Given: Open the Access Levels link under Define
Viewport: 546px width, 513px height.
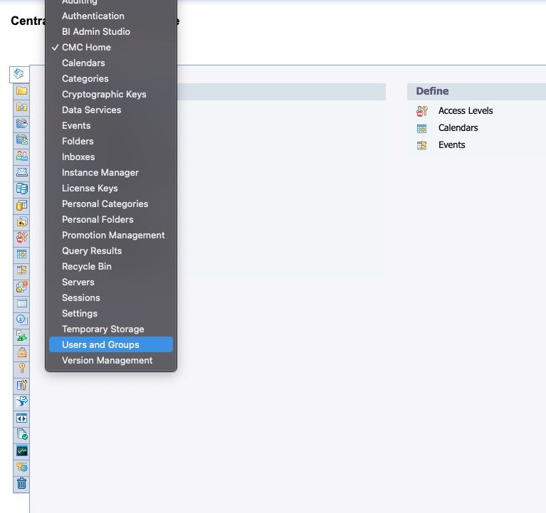Looking at the screenshot, I should click(x=465, y=110).
